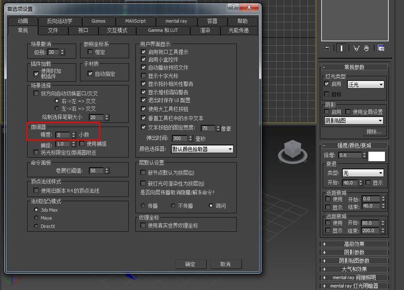Select the Maya normal bump mode
This screenshot has height=290, width=404.
36,218
